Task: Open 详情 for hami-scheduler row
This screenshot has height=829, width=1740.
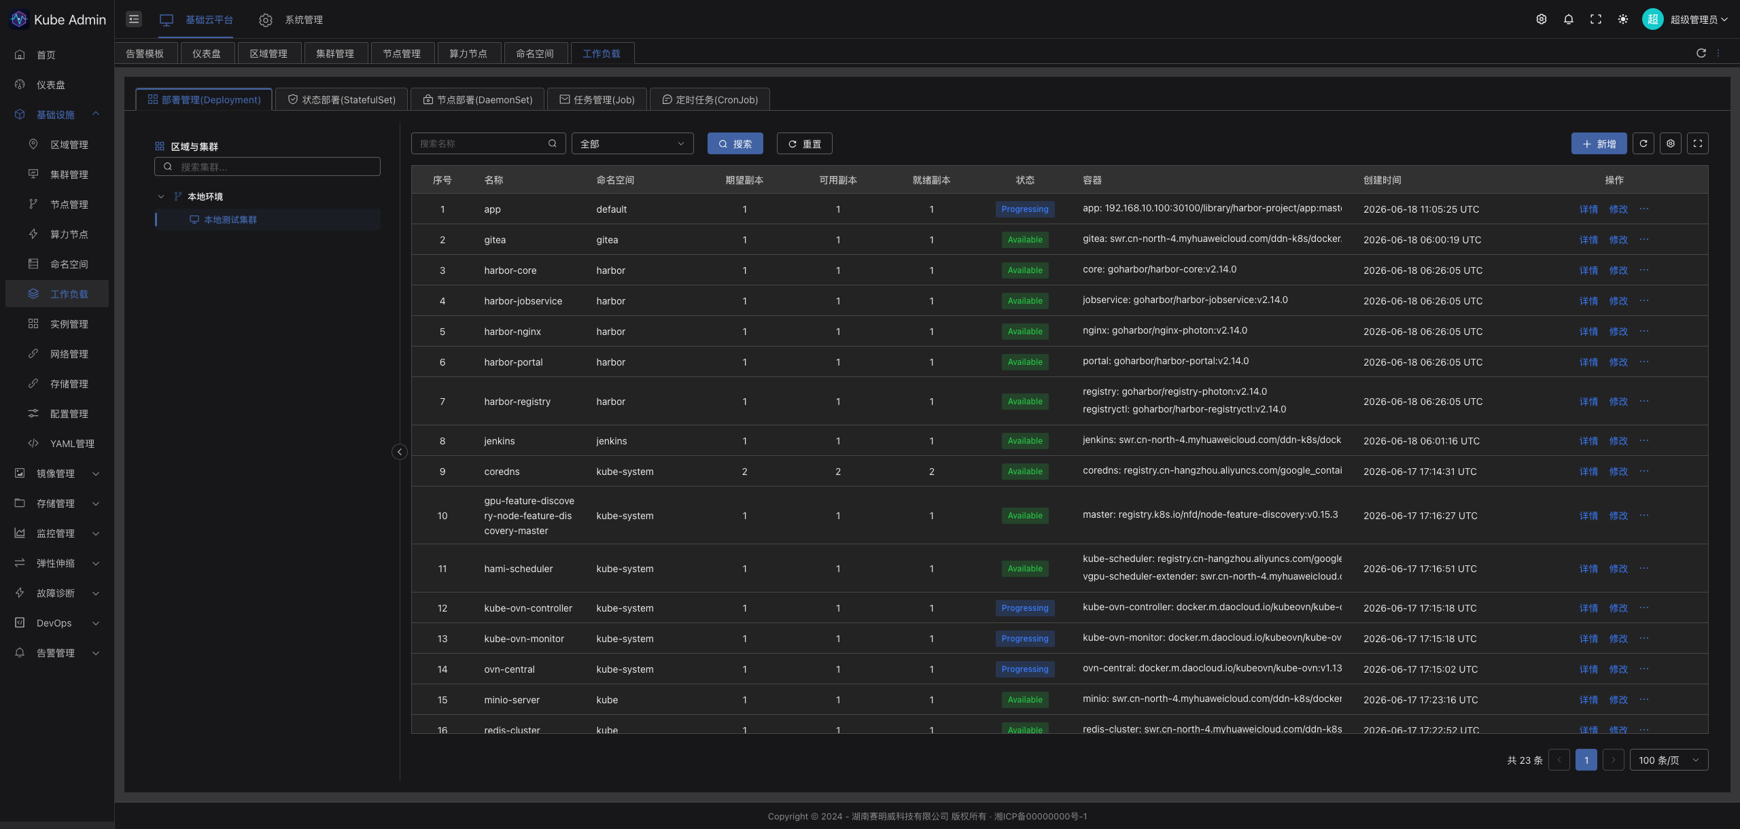Action: coord(1588,569)
